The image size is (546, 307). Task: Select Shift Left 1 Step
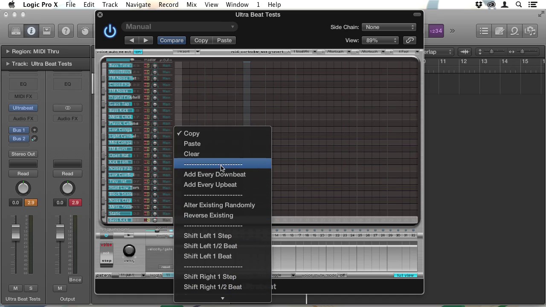click(x=222, y=236)
